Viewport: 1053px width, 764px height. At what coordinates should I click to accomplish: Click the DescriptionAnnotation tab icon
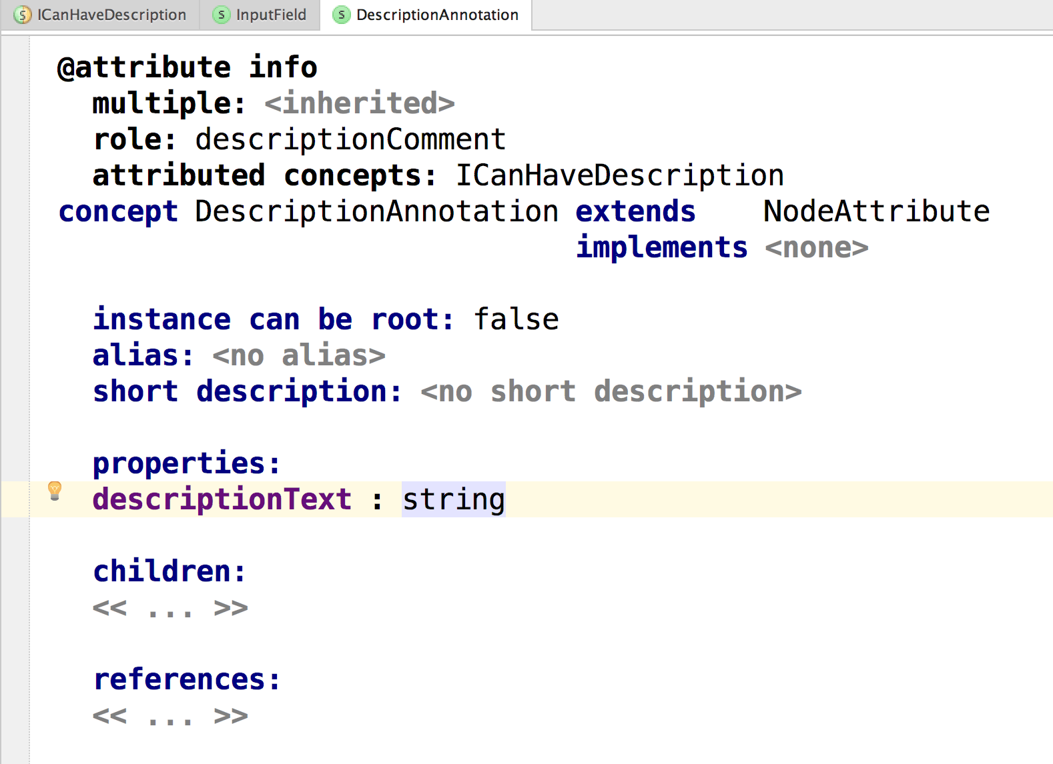pyautogui.click(x=341, y=15)
